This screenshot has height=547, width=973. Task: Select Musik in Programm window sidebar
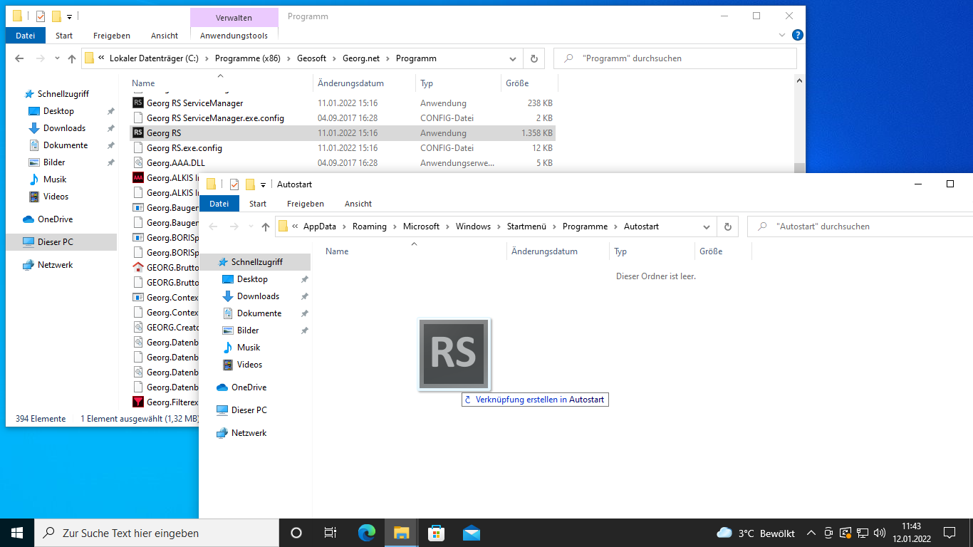(x=54, y=179)
